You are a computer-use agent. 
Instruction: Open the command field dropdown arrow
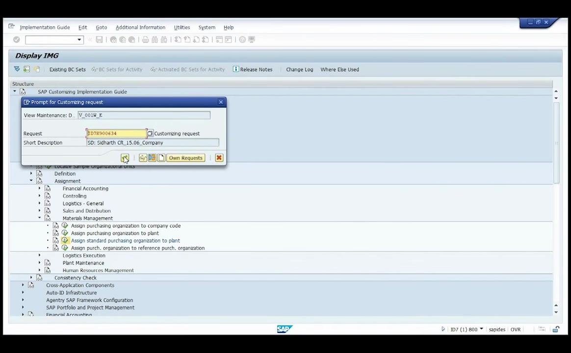tap(79, 40)
